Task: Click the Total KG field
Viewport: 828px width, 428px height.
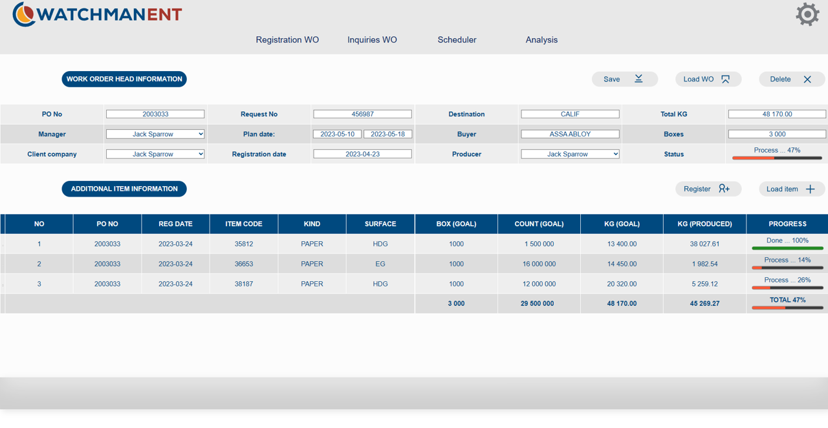Action: 777,114
